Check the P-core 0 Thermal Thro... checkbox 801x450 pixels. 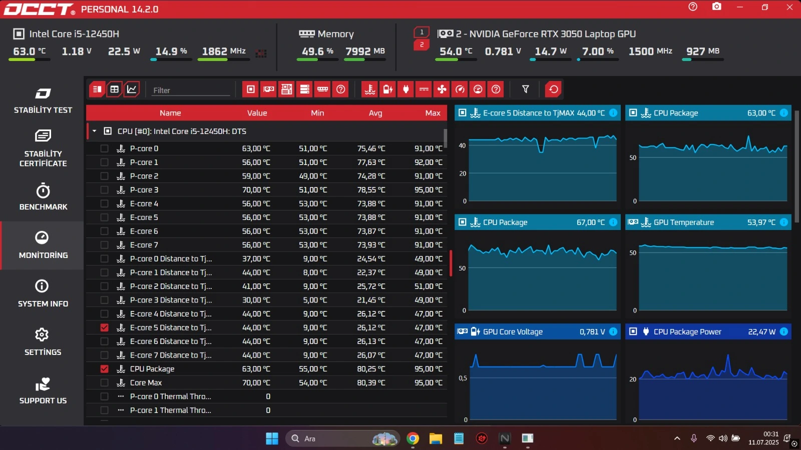104,396
